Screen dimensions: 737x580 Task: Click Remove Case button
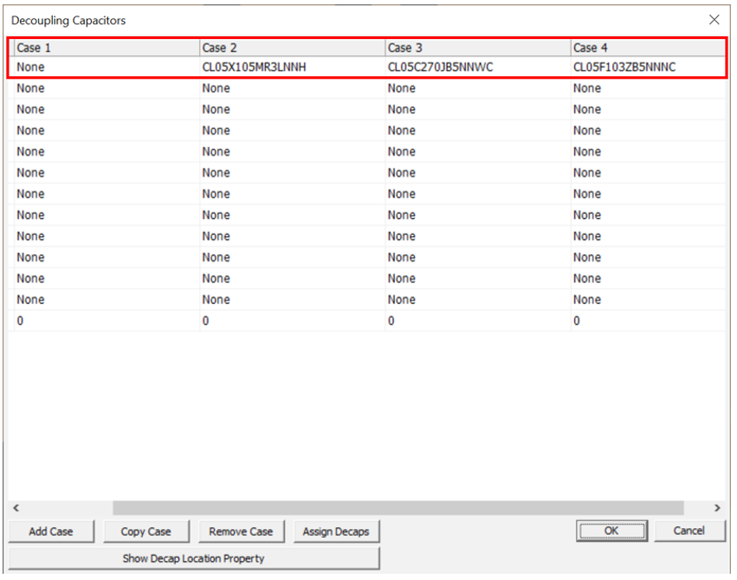(241, 532)
